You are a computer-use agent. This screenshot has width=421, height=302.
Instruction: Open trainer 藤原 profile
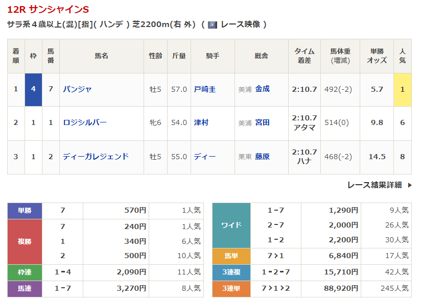[262, 157]
